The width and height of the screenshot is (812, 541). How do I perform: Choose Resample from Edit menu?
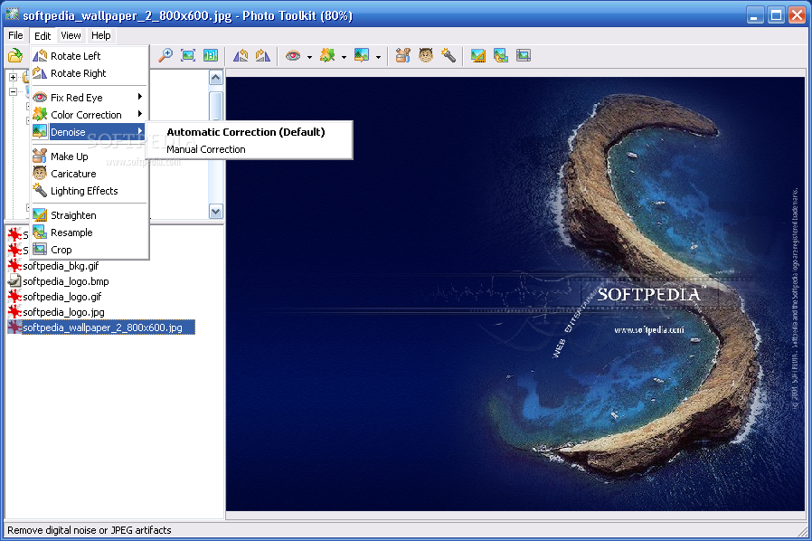90,233
